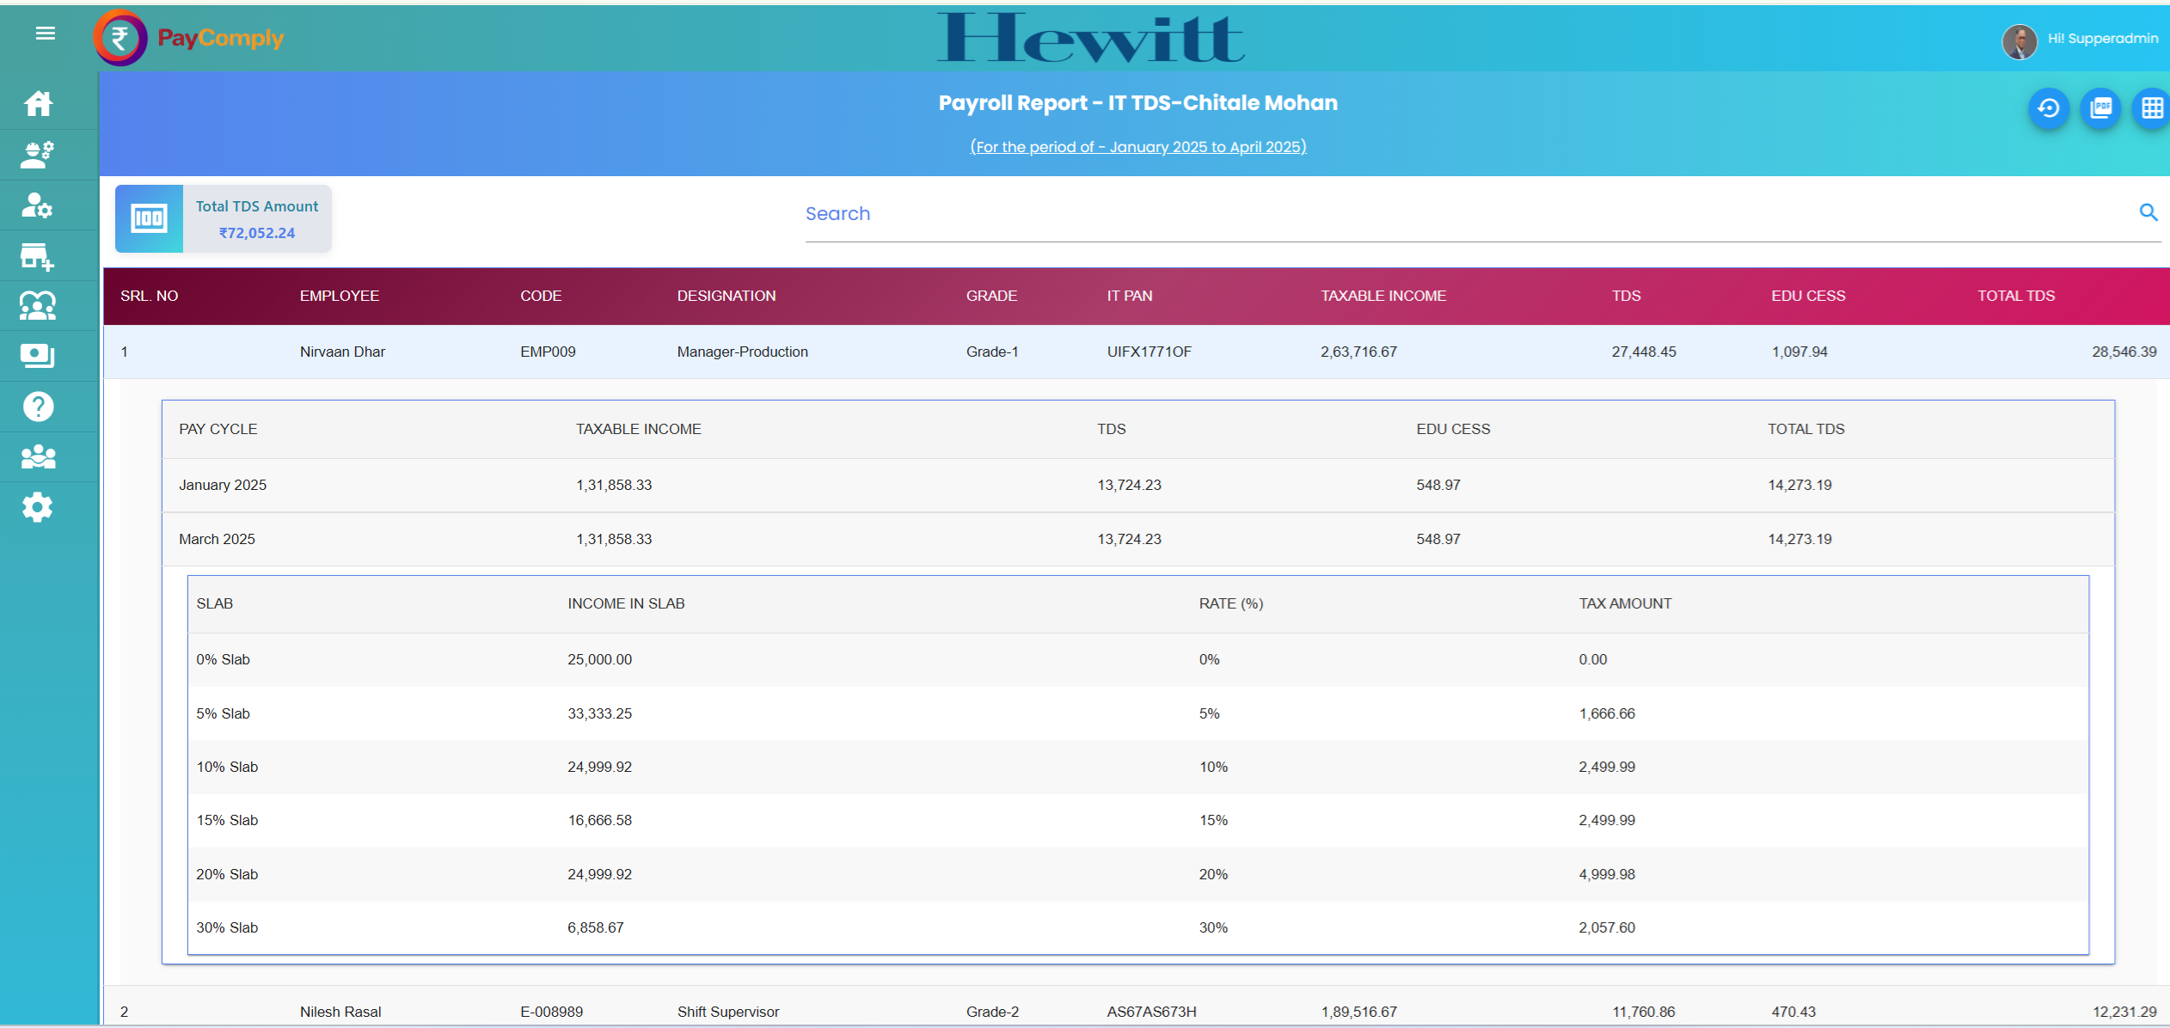2170x1028 pixels.
Task: Collapse Nirvaan Dhar employee row
Action: 342,352
